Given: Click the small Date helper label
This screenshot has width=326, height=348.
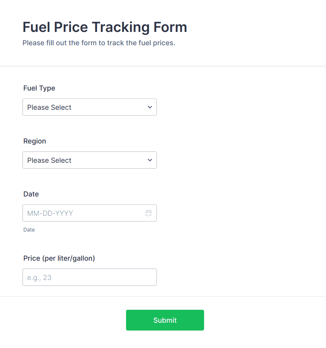Looking at the screenshot, I should [x=29, y=230].
